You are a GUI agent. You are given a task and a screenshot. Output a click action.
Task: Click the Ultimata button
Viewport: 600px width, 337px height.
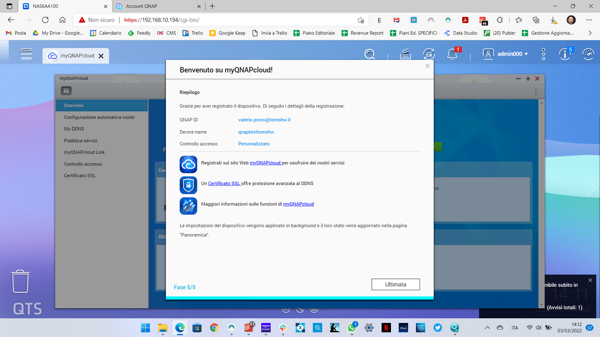pyautogui.click(x=396, y=284)
